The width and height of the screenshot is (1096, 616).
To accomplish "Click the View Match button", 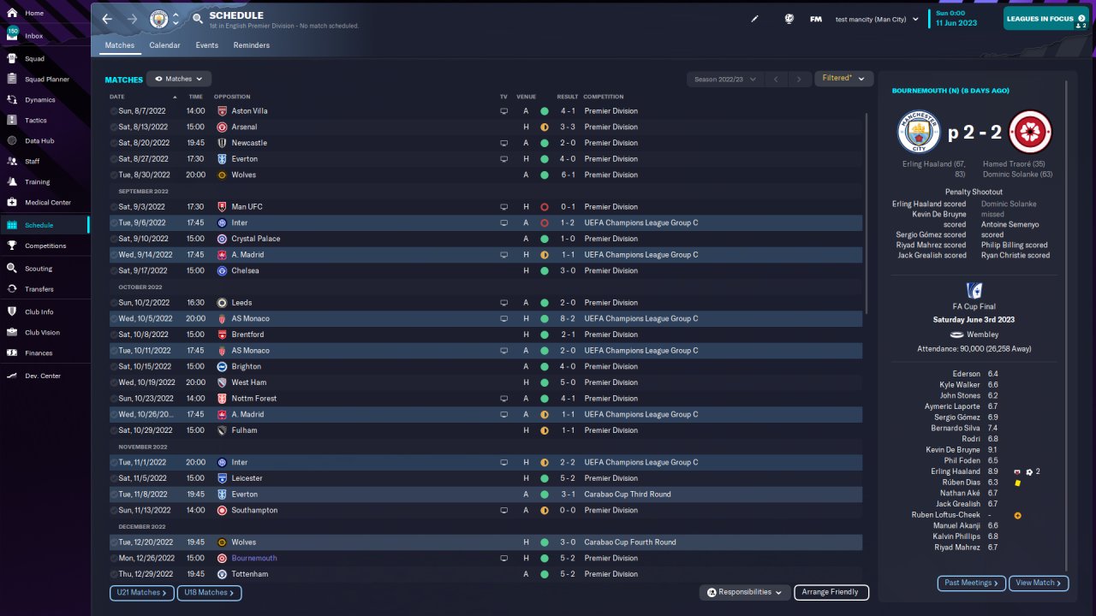I will click(1039, 583).
